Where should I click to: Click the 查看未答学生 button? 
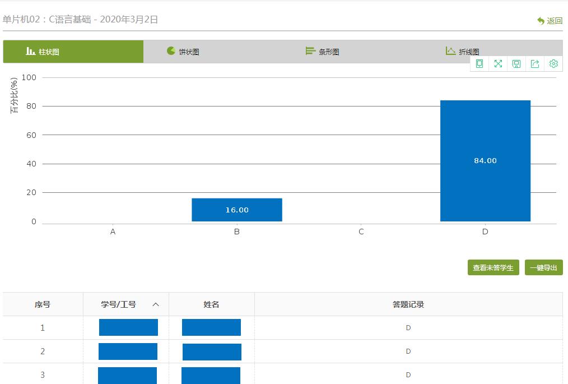[493, 267]
